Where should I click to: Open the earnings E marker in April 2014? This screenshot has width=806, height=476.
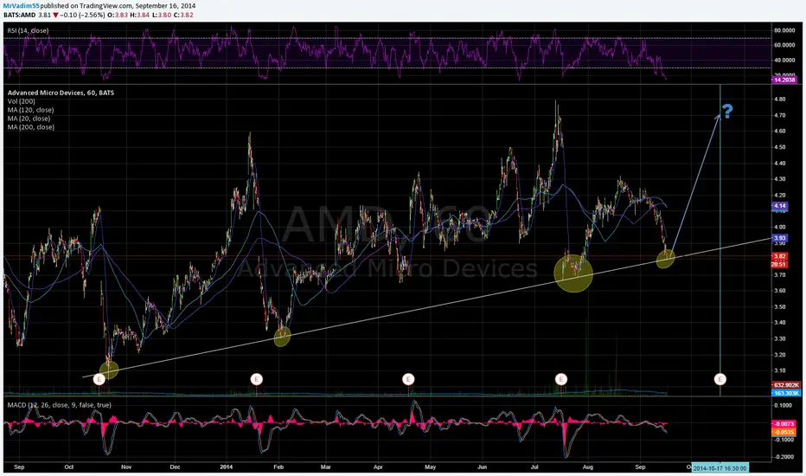pos(408,379)
